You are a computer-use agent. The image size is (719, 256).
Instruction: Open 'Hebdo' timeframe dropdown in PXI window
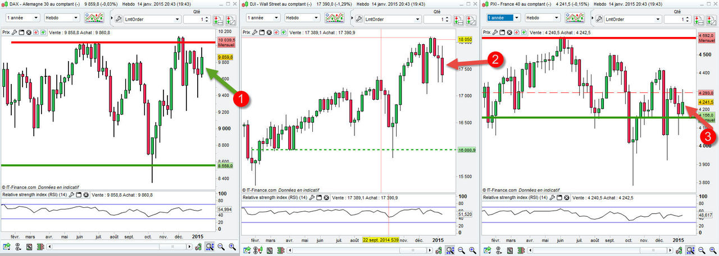(544, 18)
